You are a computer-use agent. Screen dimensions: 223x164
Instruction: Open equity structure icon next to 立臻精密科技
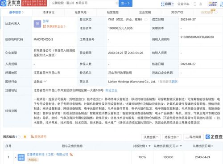pyautogui.click(x=71, y=155)
